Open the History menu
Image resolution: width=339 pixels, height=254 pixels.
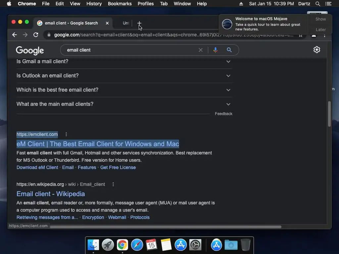[x=94, y=4]
